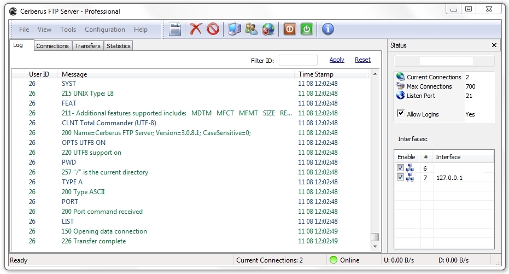Click the log scrollbar down arrow

pos(375,247)
